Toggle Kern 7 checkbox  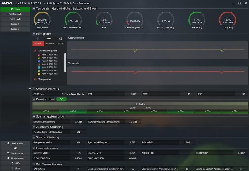point(39,74)
